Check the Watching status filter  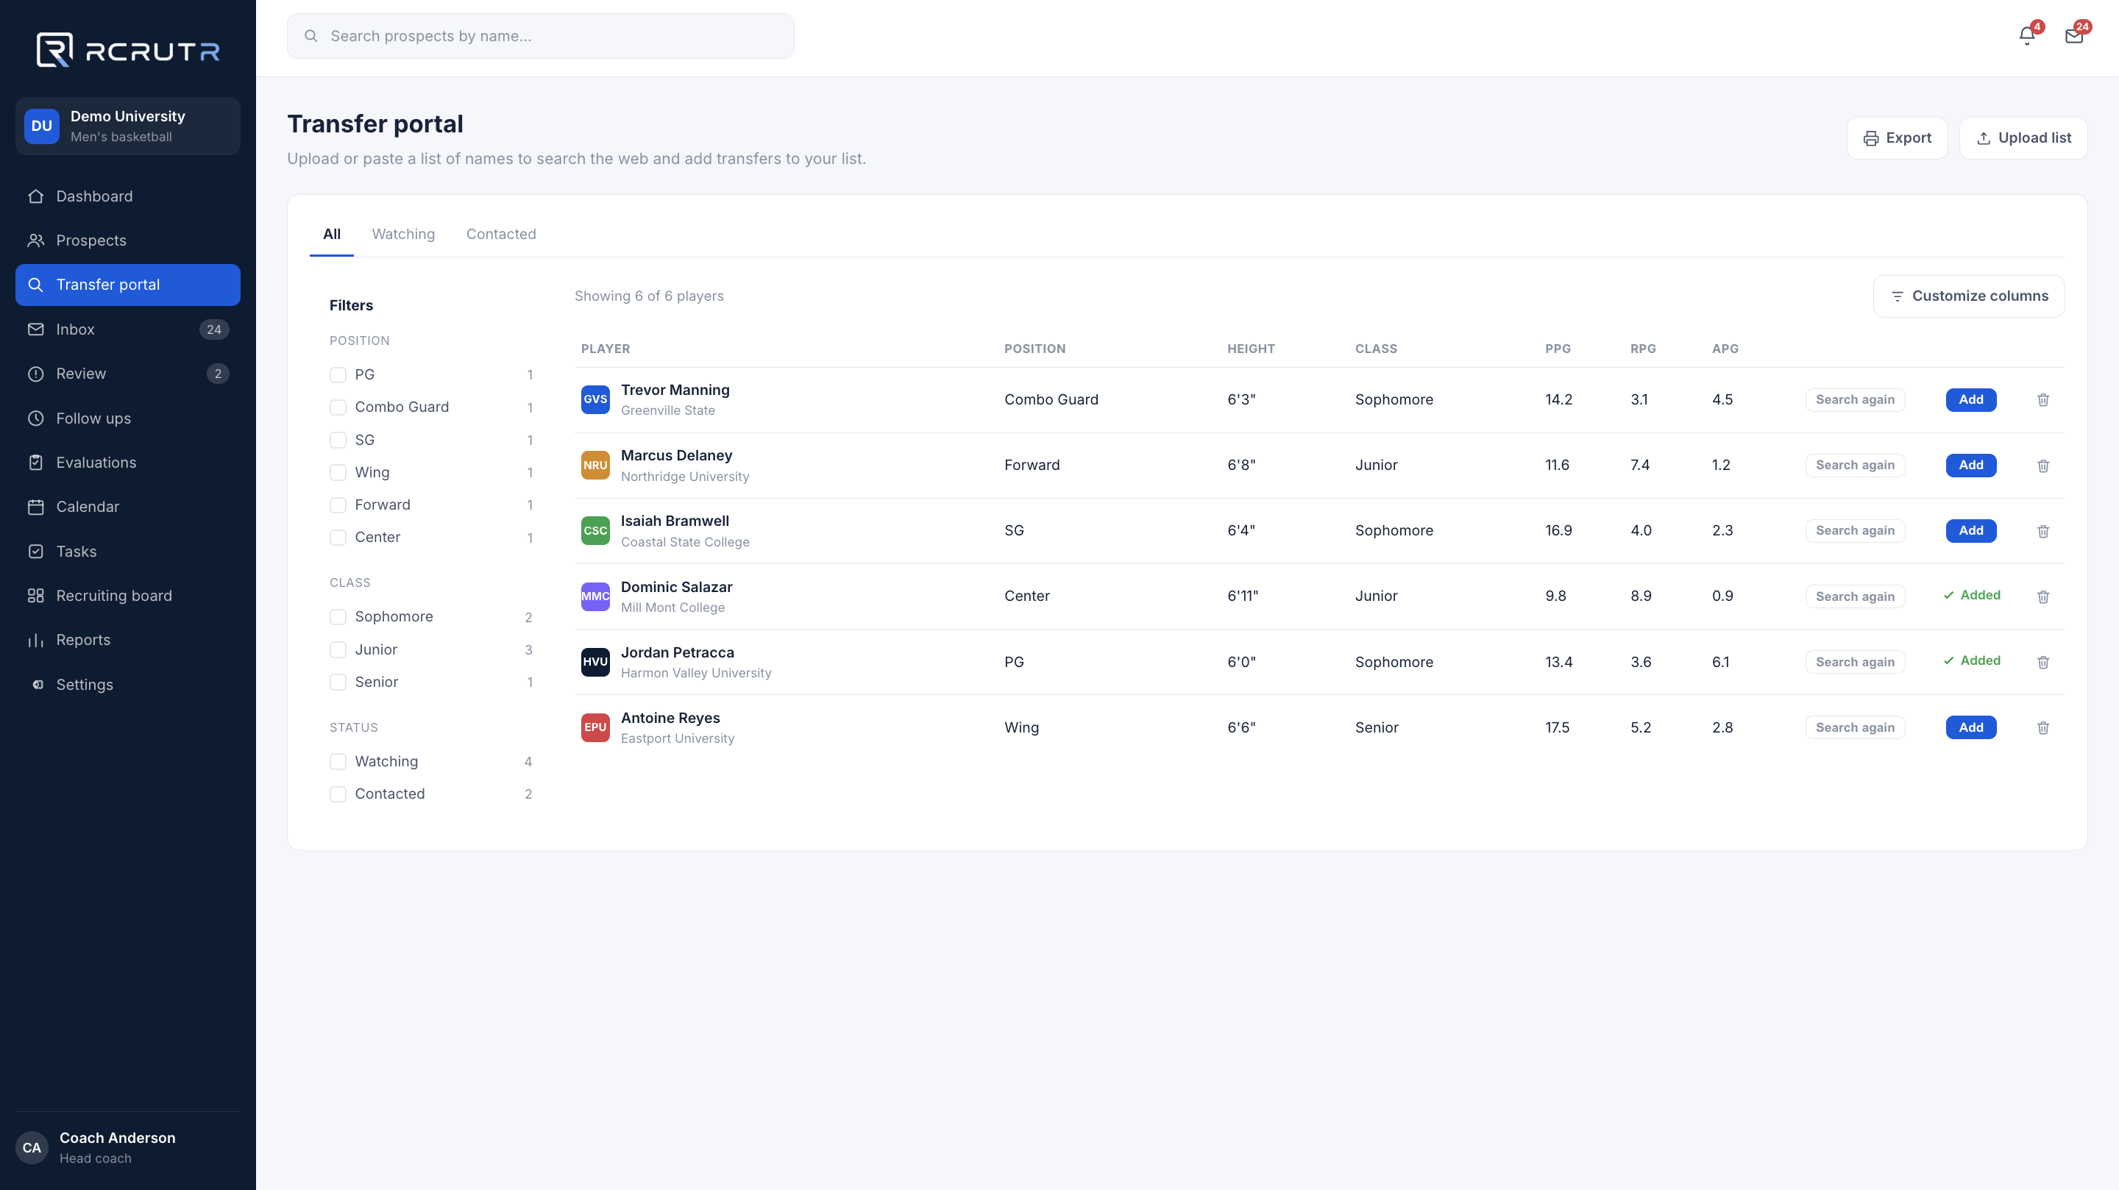coord(337,761)
